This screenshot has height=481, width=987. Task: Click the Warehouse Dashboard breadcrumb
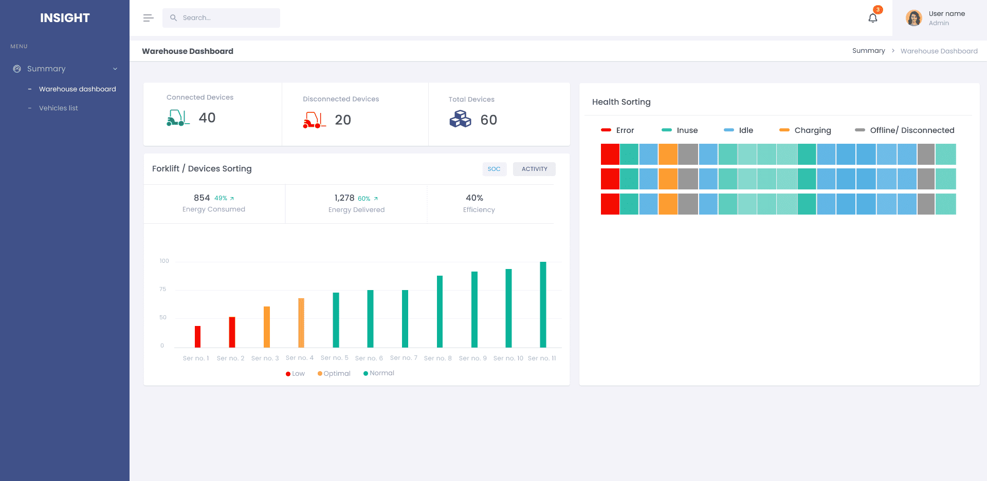939,51
